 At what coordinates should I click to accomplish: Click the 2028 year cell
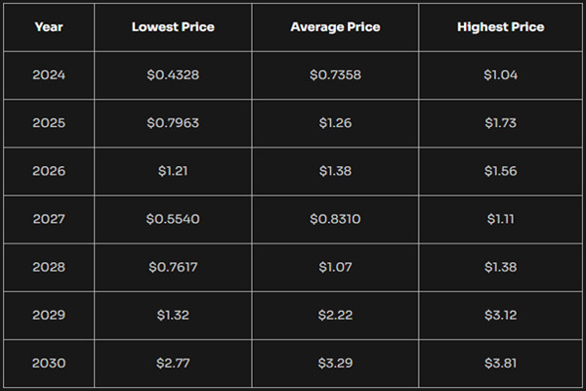click(49, 267)
